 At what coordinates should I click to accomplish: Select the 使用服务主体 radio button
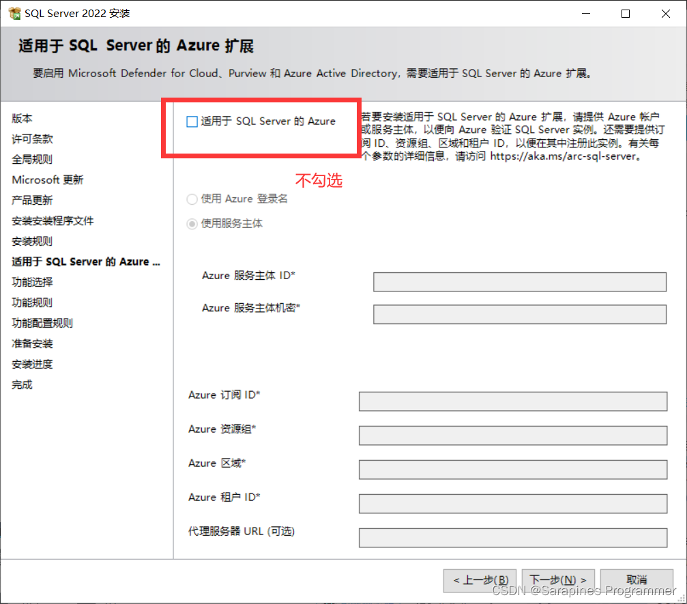click(x=192, y=224)
